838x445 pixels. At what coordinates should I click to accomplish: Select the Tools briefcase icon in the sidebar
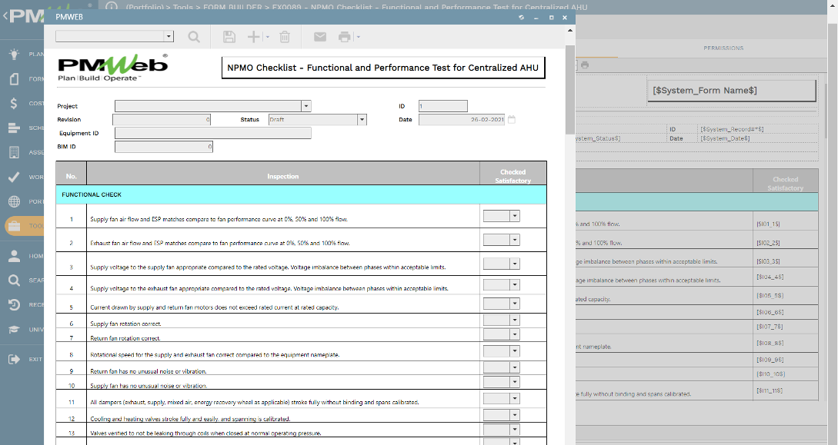[x=15, y=226]
